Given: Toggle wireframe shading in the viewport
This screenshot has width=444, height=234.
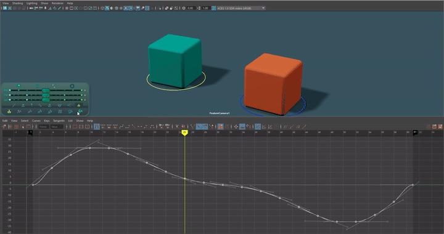Looking at the screenshot, I should [x=102, y=8].
